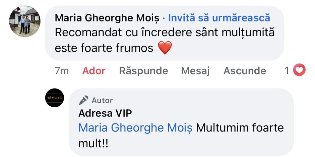Image resolution: width=315 pixels, height=157 pixels.
Task: Click the 'Multumim foarte mult!!' reply text
Action: [240, 128]
